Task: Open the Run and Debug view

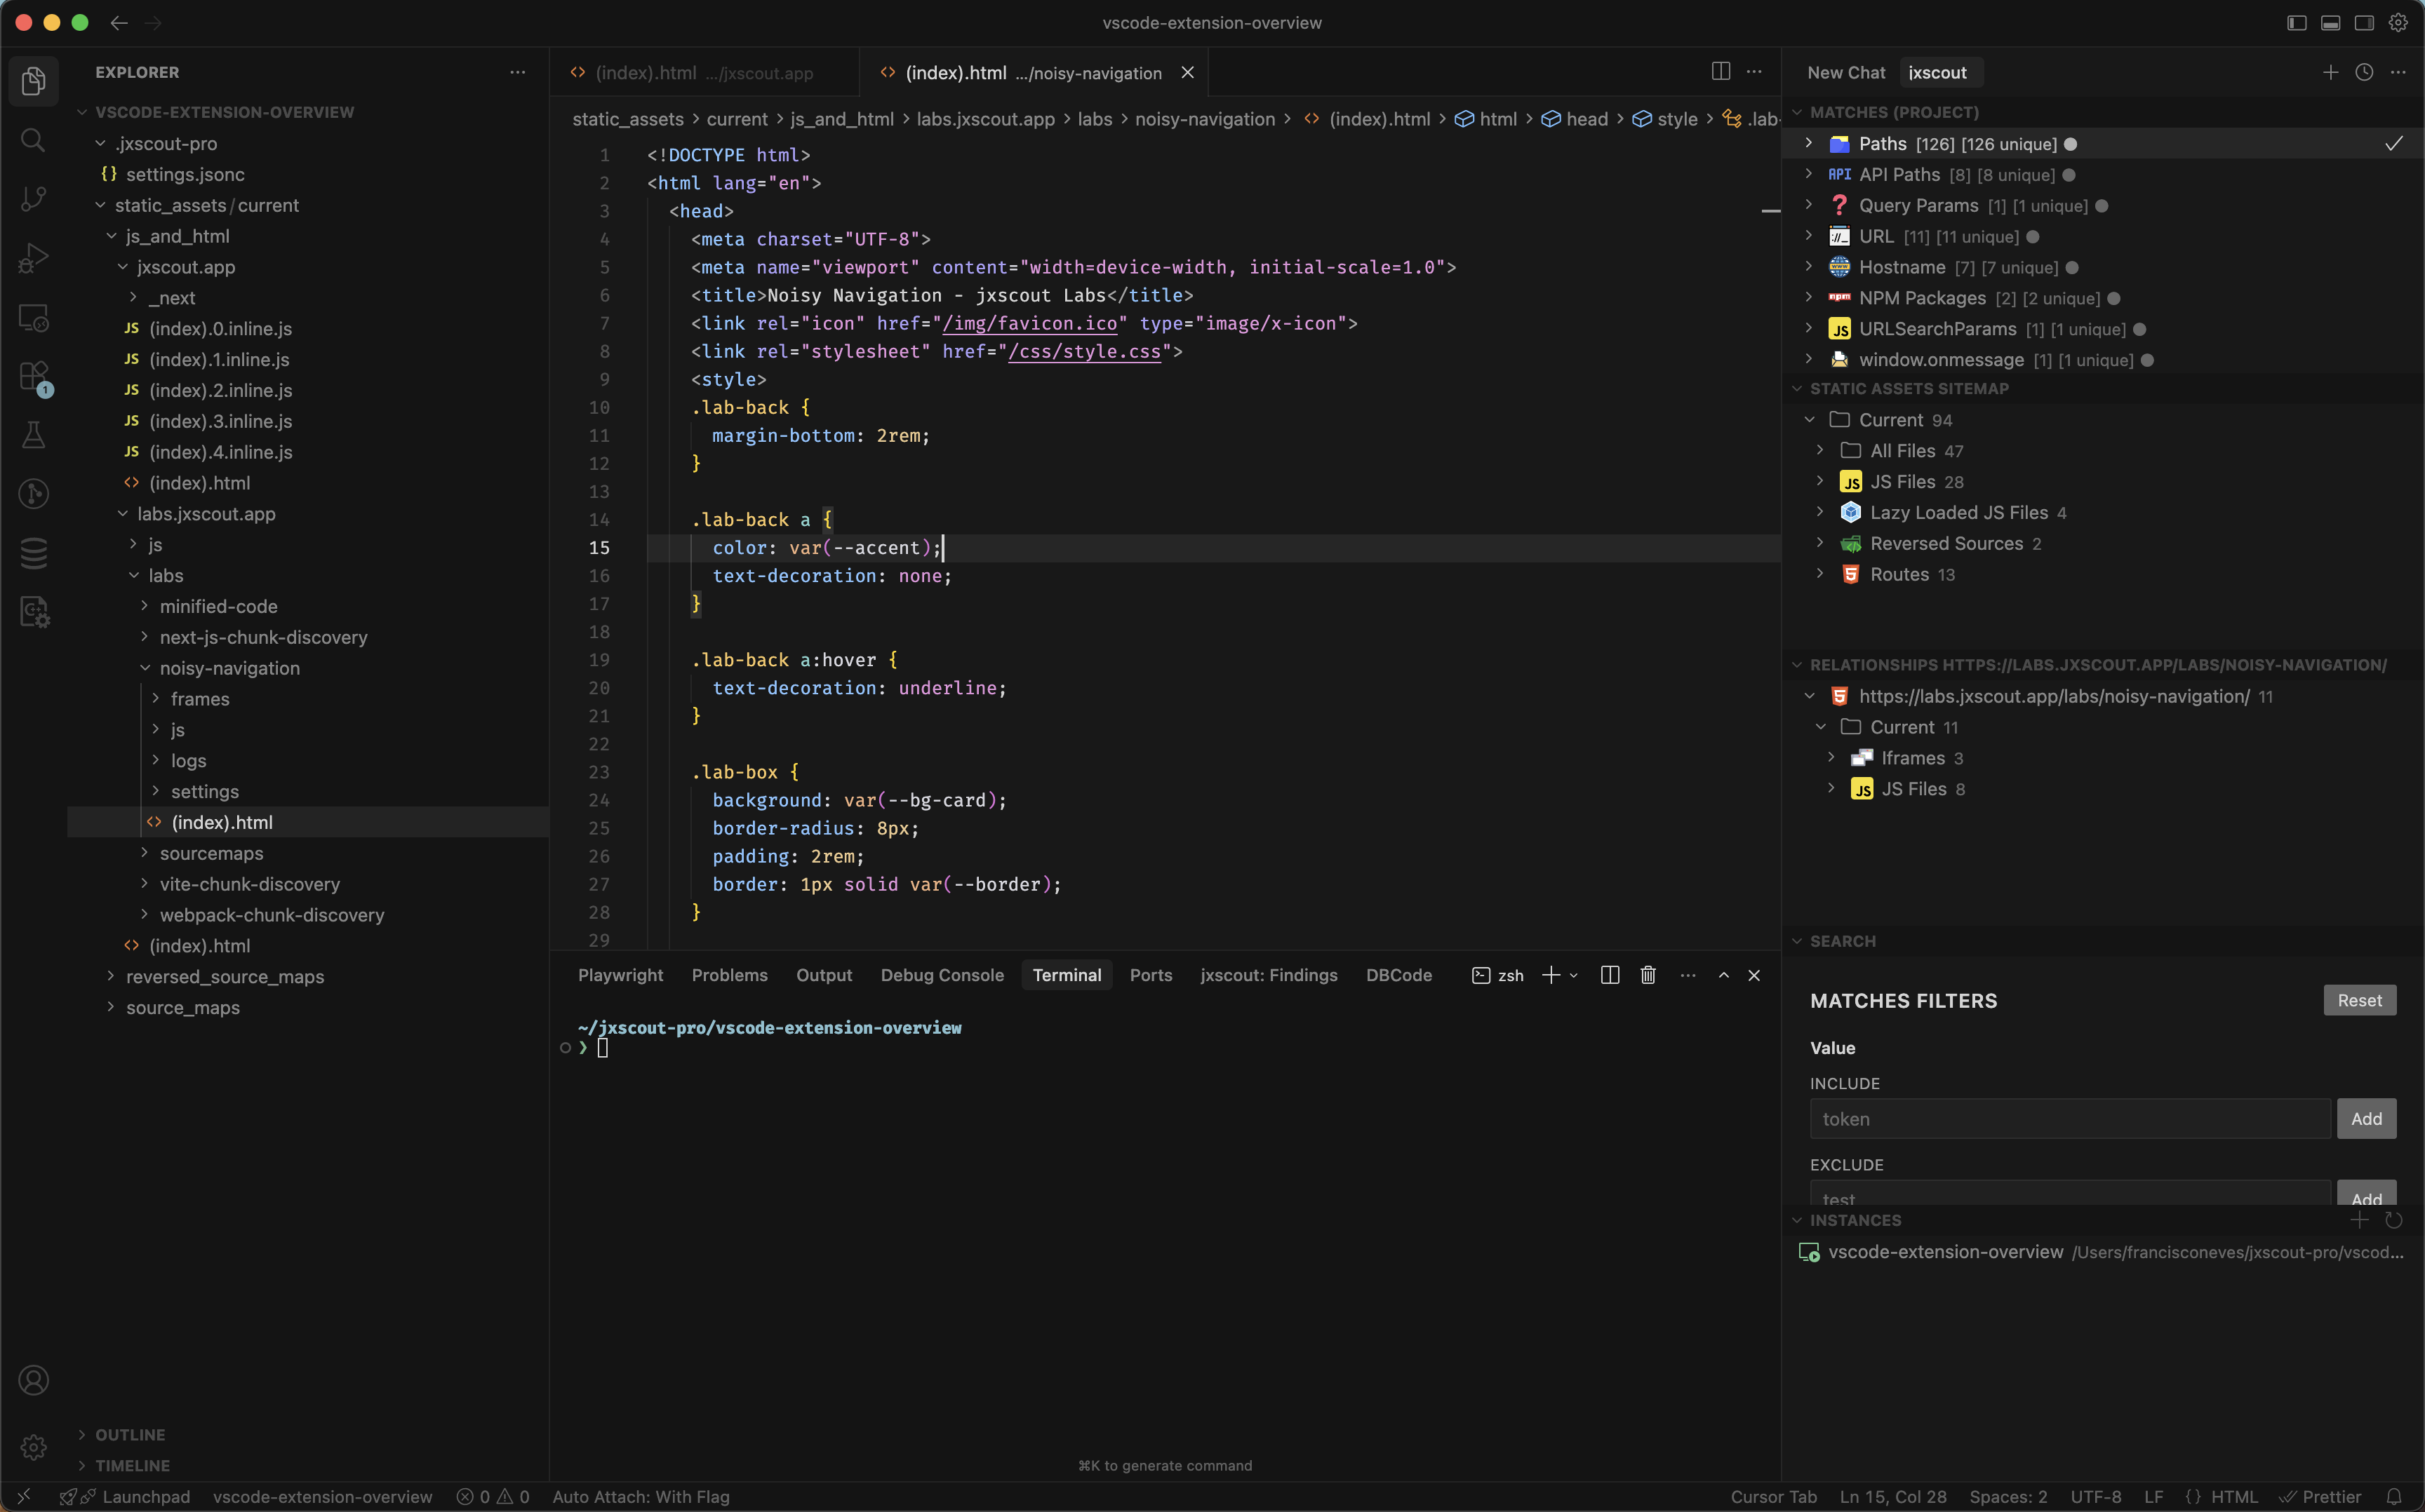Action: point(33,258)
